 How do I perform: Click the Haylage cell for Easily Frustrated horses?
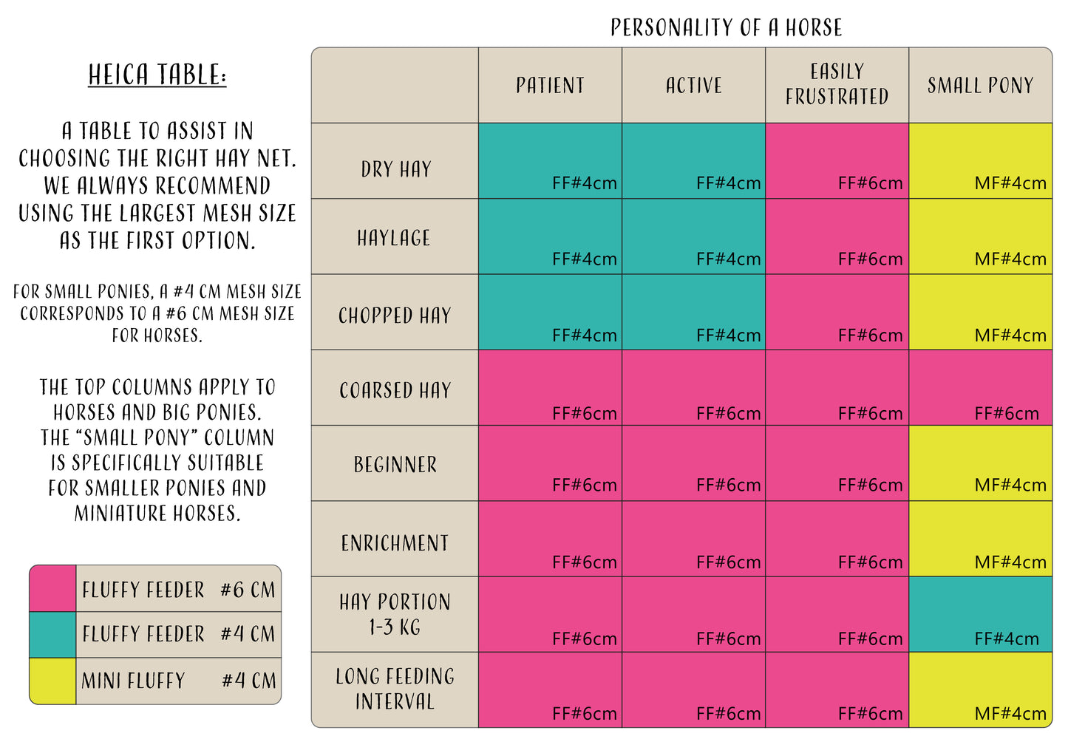pos(837,237)
